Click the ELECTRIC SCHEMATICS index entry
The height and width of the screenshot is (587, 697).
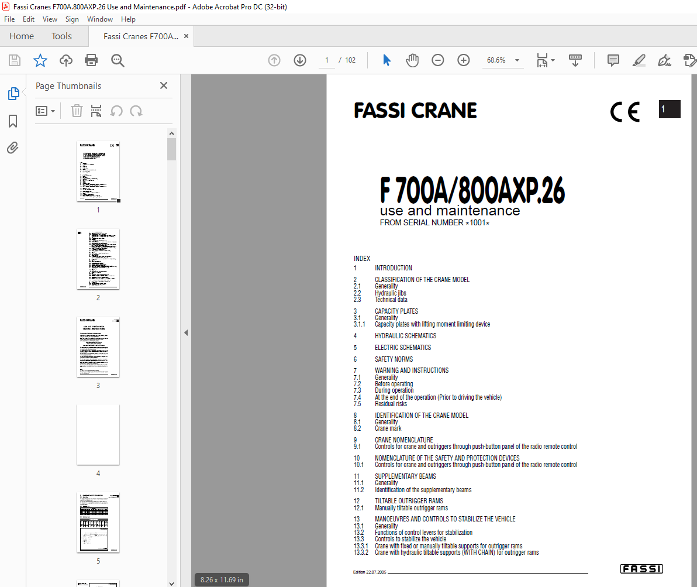click(403, 348)
